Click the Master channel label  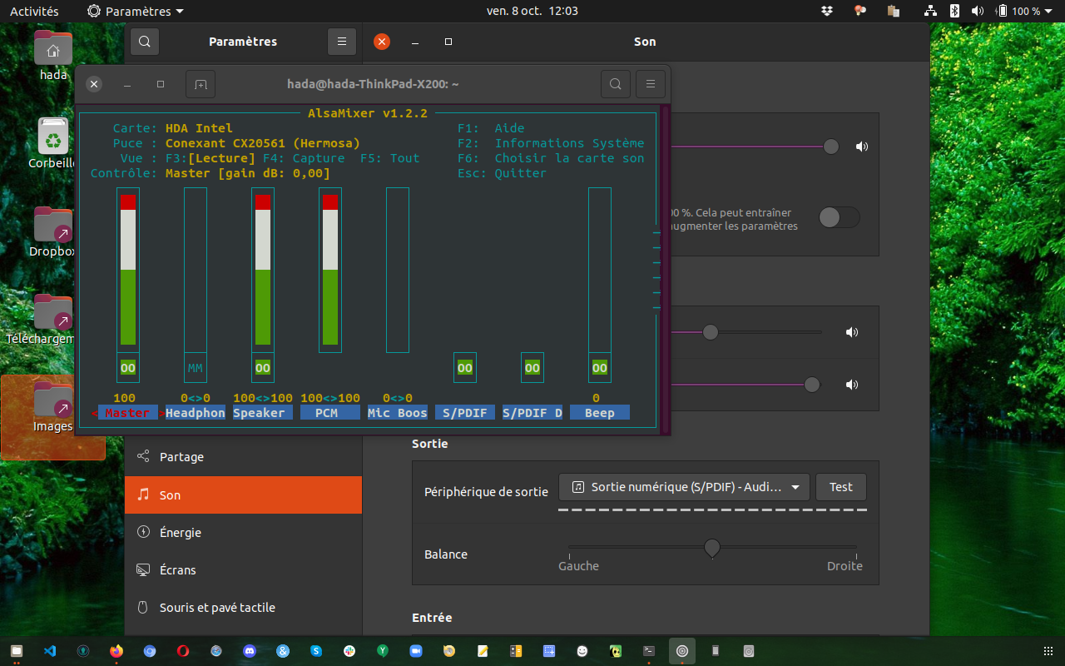pos(128,413)
